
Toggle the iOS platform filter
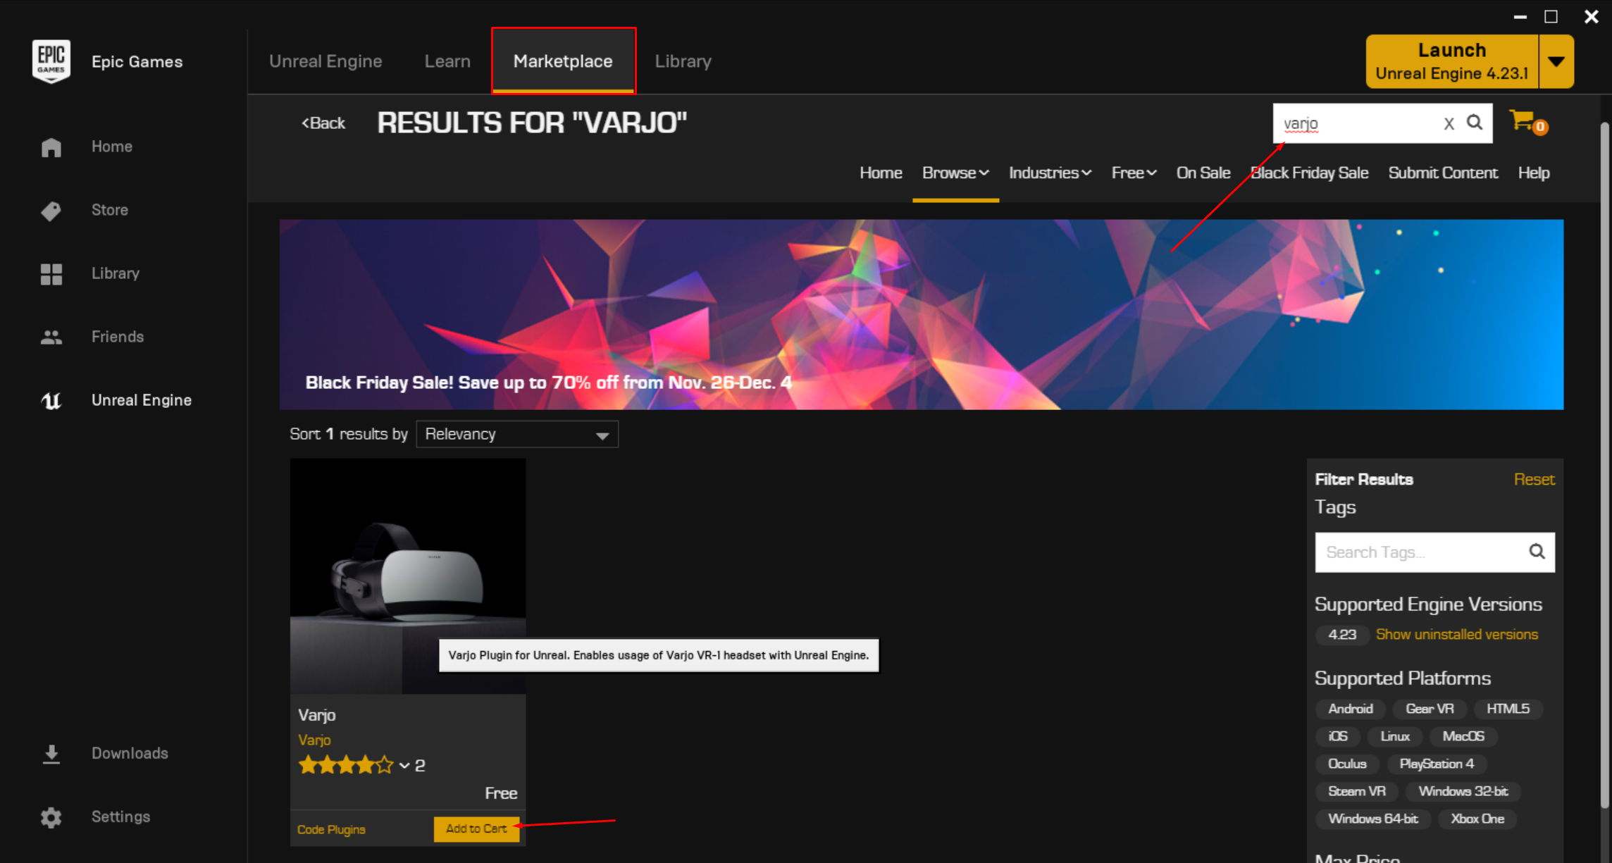(x=1337, y=736)
